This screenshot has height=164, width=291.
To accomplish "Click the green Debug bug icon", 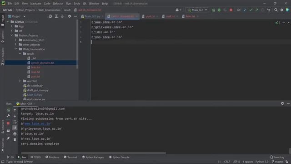I will 219,10.
